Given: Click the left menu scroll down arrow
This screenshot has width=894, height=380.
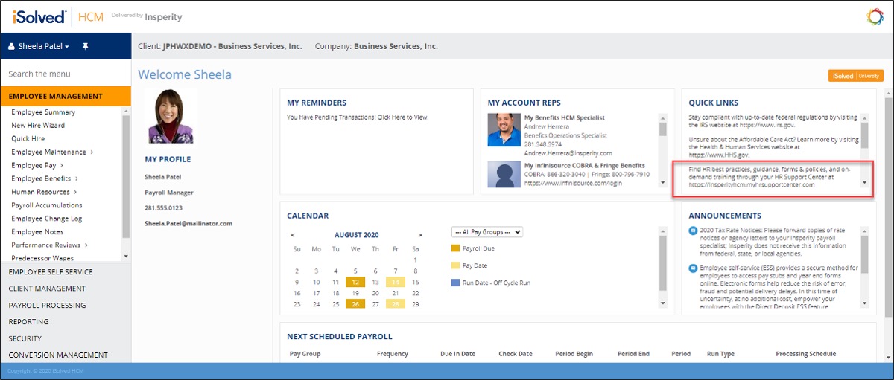Looking at the screenshot, I should point(126,257).
